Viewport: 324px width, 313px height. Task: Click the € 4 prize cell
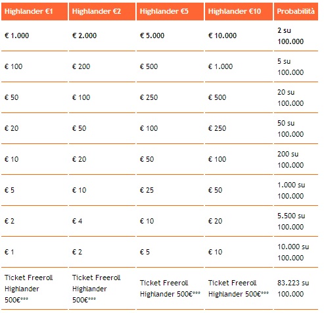point(77,221)
